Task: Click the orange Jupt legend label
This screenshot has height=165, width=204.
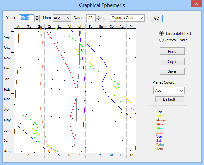Action: [x=159, y=133]
